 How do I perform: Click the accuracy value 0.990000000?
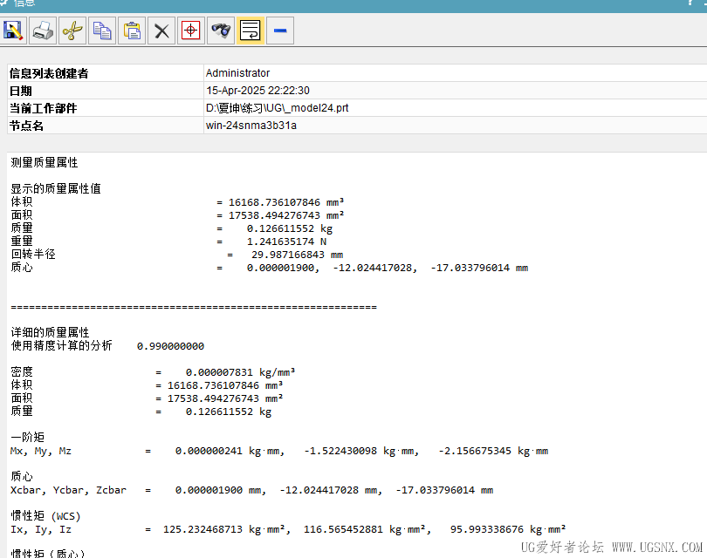click(x=170, y=346)
